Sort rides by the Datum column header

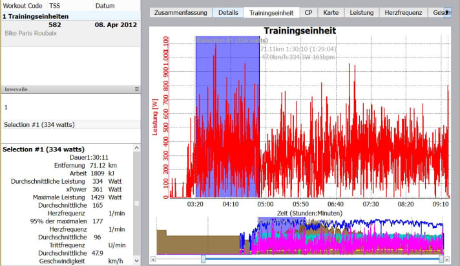click(x=105, y=5)
